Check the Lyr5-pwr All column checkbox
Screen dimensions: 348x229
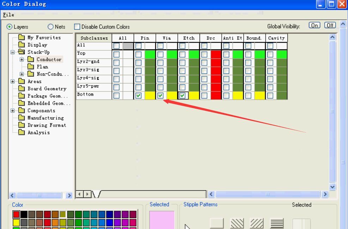coord(116,87)
